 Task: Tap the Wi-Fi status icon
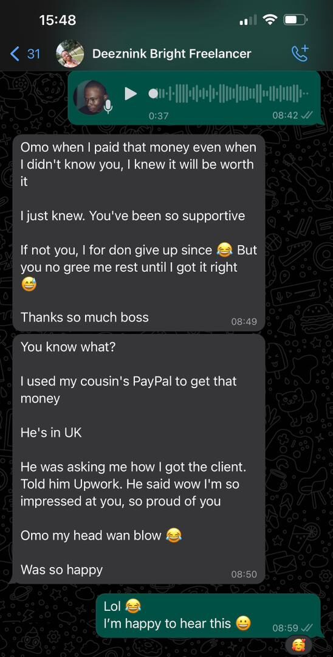point(270,19)
